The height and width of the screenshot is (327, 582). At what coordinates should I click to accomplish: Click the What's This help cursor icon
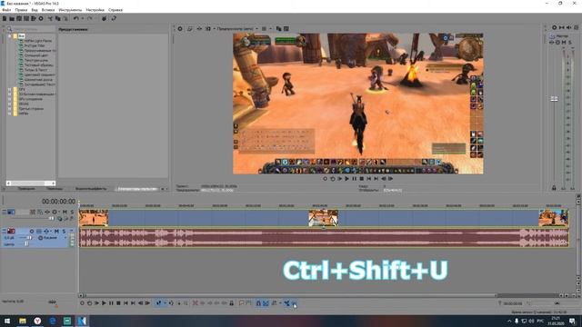point(114,18)
